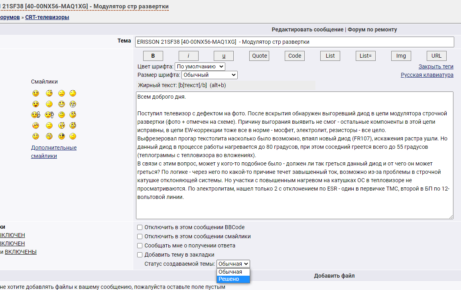
Task: Choose 'Решено' in the topic status list
Action: coord(233,279)
